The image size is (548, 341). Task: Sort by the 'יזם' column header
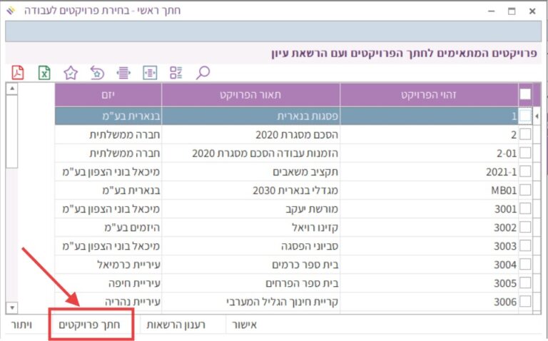108,94
